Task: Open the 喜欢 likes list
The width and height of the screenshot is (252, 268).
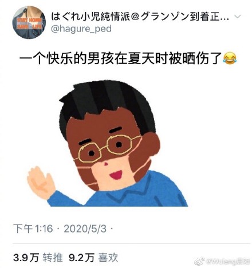Action: pos(108,258)
